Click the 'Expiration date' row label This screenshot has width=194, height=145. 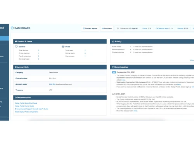point(21,78)
